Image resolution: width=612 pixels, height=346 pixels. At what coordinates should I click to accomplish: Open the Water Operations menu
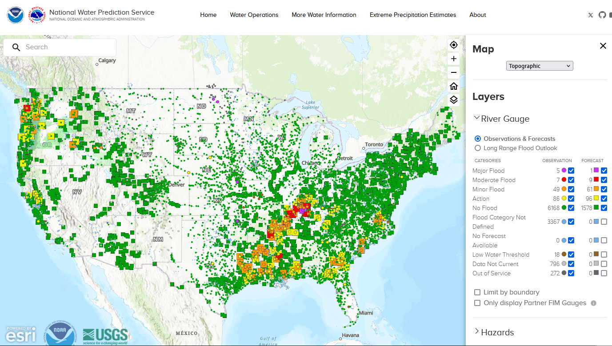click(x=254, y=15)
